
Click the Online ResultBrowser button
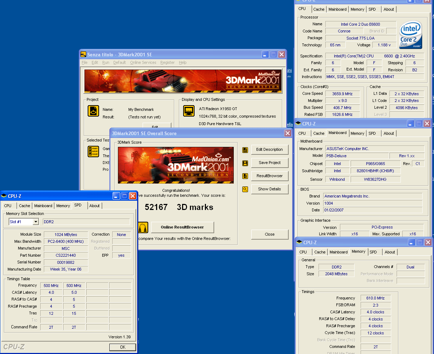pos(182,227)
